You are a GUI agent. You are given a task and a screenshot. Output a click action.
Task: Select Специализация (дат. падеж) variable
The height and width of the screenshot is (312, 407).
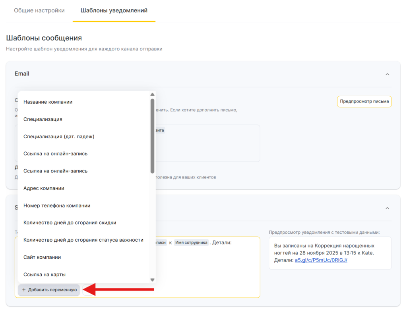pos(59,136)
